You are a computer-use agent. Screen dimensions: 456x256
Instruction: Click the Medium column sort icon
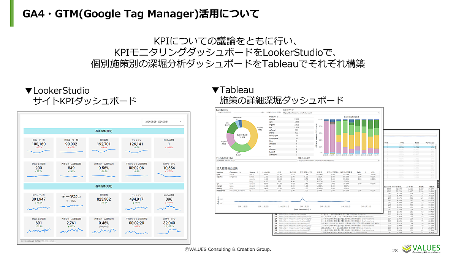pos(278,116)
